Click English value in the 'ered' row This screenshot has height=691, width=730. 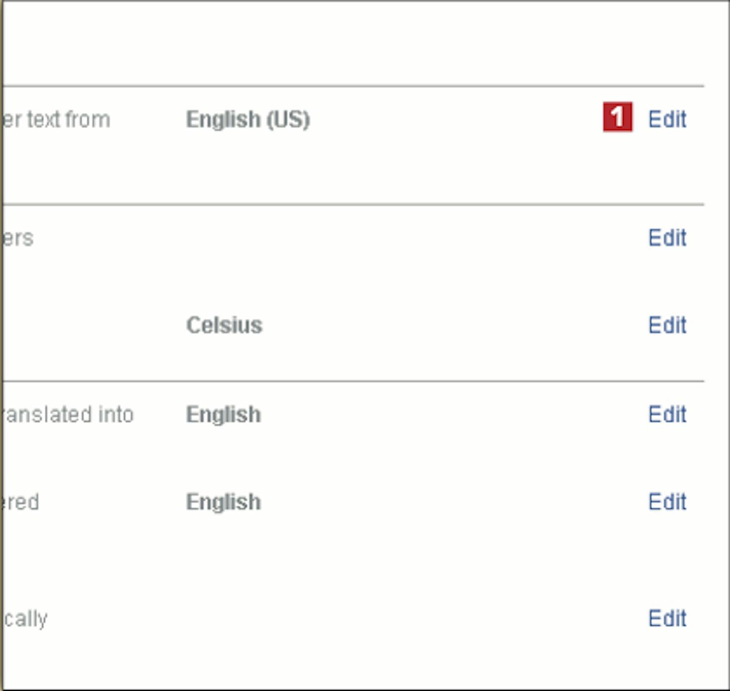(x=223, y=502)
